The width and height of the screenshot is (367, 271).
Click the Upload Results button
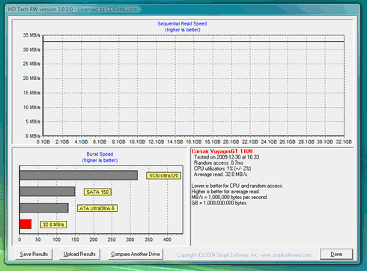[79, 254]
